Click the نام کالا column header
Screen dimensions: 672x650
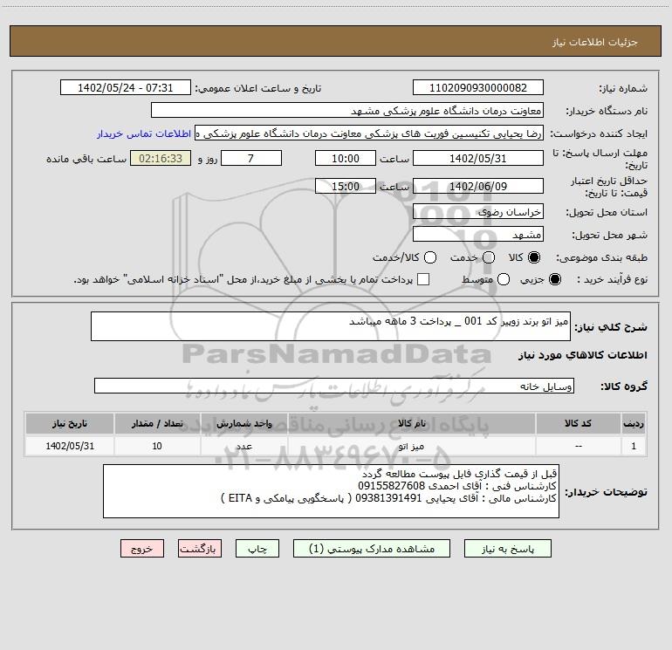[x=411, y=424]
